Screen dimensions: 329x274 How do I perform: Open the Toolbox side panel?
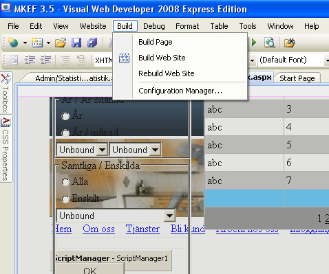point(6,93)
